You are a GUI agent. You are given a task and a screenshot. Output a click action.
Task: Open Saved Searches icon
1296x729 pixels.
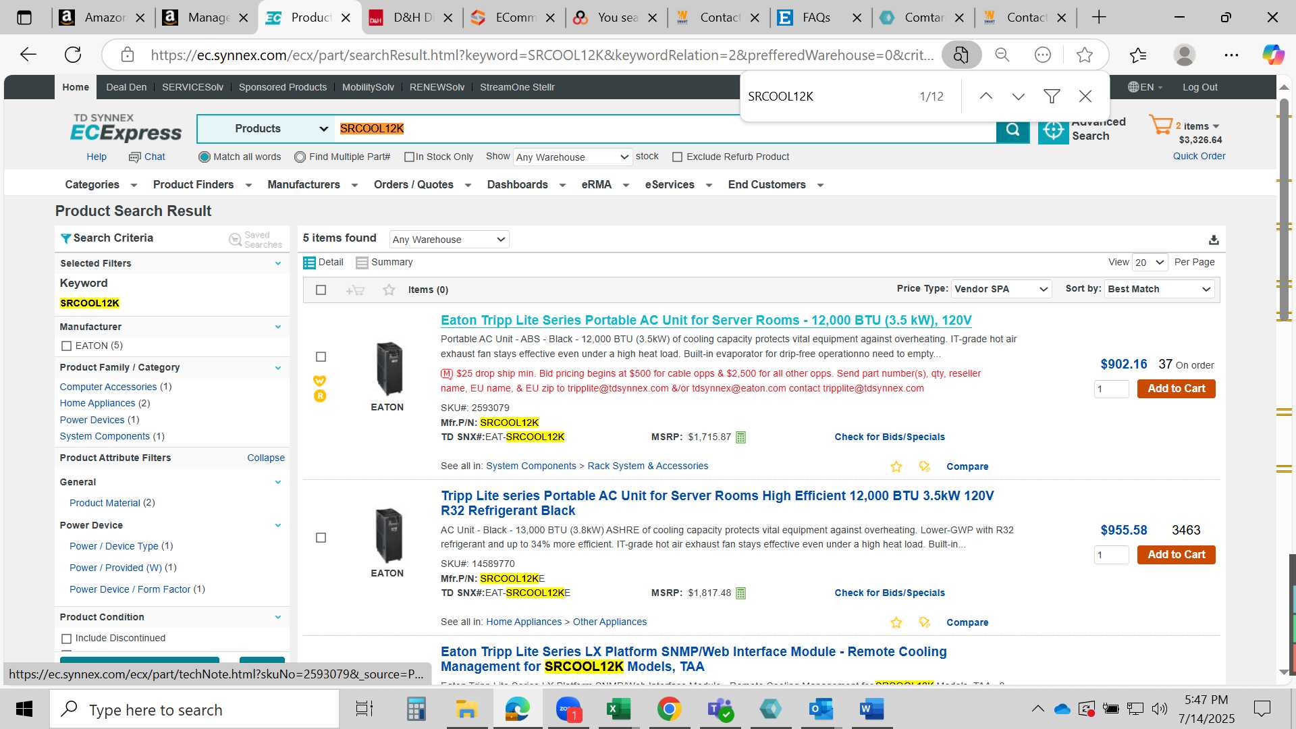coord(235,240)
